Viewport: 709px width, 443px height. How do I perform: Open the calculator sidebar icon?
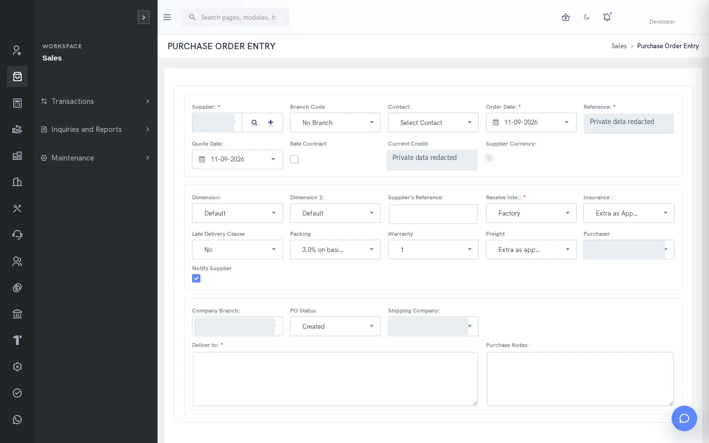pyautogui.click(x=17, y=103)
